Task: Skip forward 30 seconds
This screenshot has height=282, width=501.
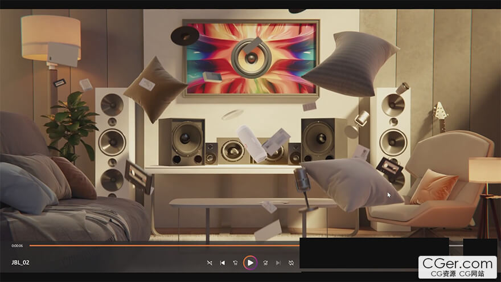Action: click(265, 263)
